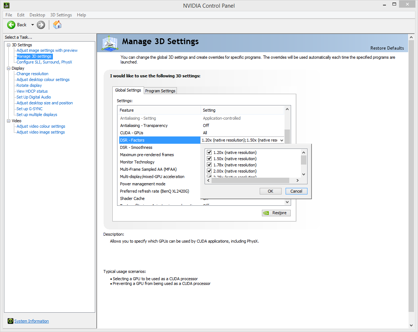Toggle the 1.50x native resolution checkbox

coord(209,159)
